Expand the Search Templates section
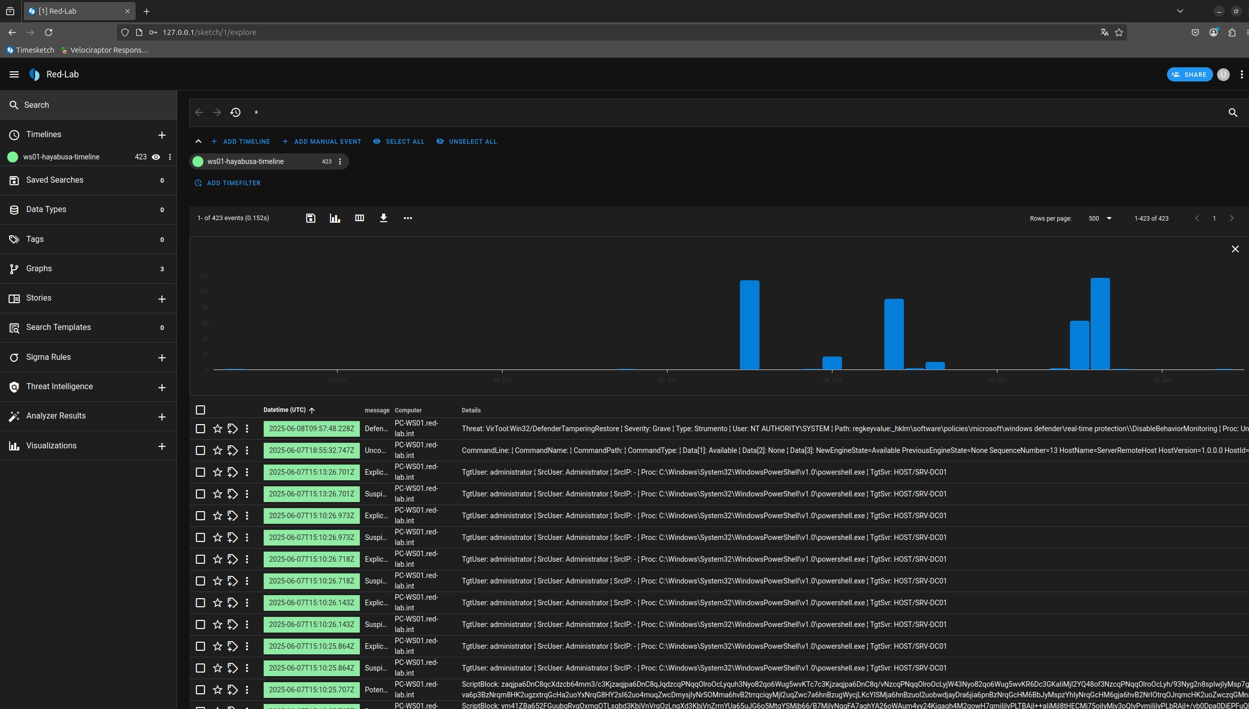The height and width of the screenshot is (709, 1249). coord(88,327)
